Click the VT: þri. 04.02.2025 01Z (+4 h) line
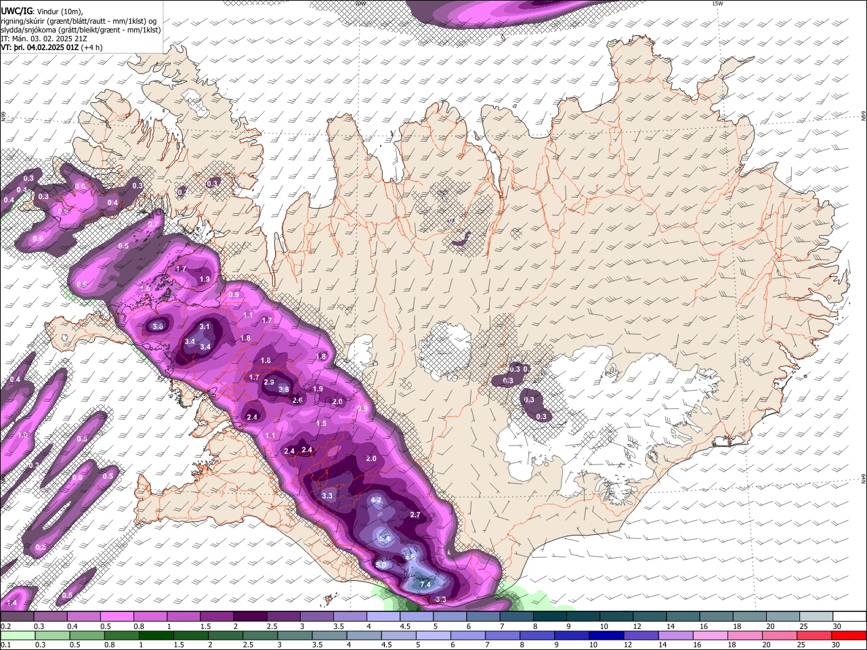Screen dimensions: 867x650 click(x=52, y=47)
